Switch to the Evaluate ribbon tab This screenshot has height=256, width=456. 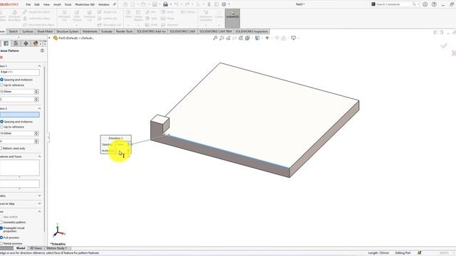tap(107, 31)
